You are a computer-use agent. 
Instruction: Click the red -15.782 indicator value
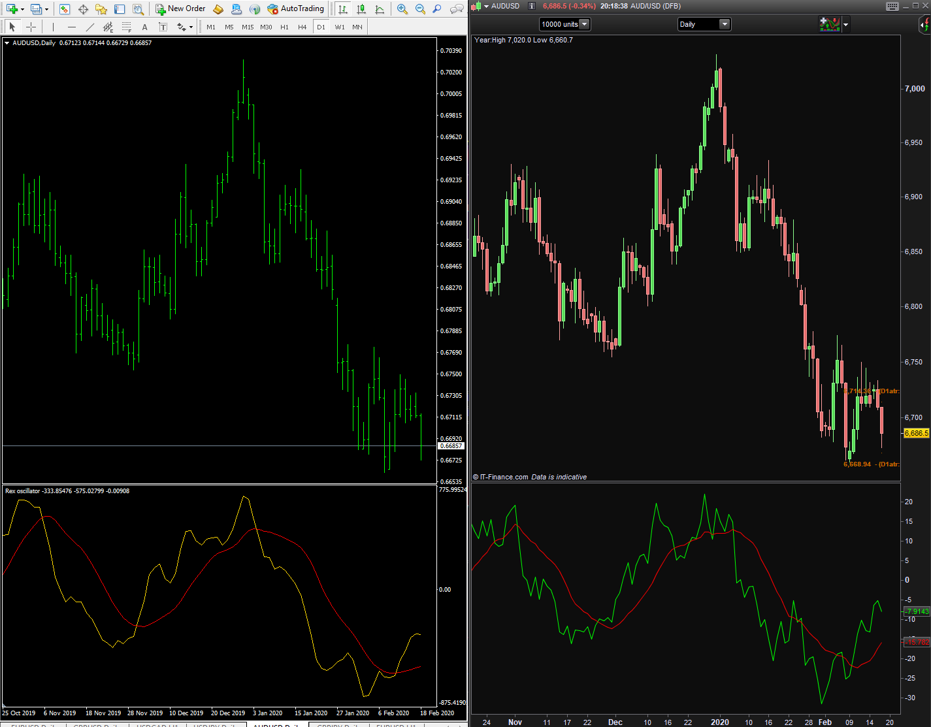(916, 642)
